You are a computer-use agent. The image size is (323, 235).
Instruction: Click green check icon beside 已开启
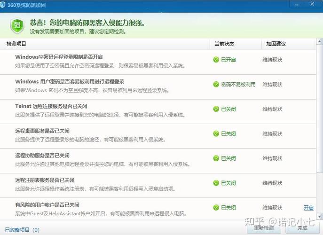click(x=216, y=60)
